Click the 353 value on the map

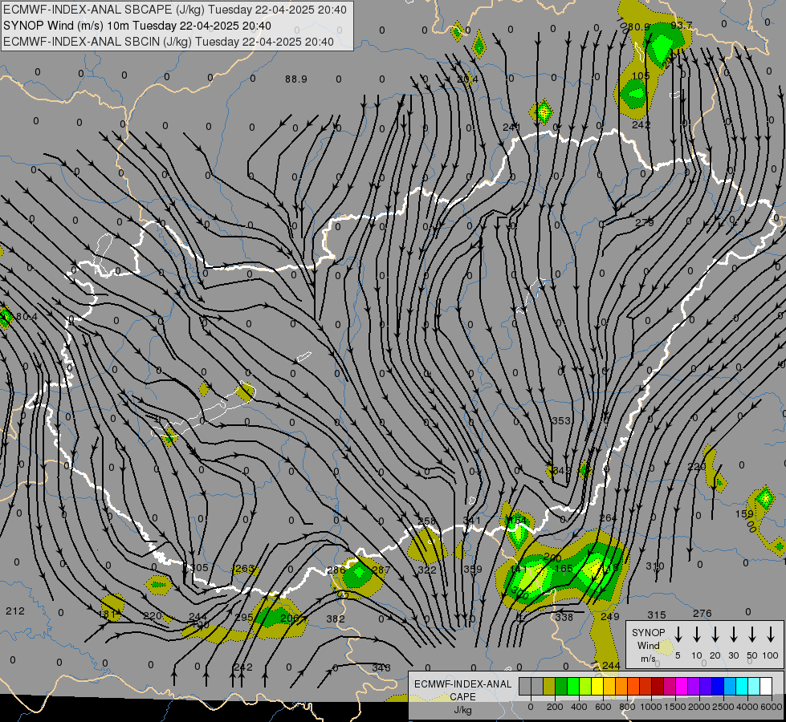click(561, 420)
